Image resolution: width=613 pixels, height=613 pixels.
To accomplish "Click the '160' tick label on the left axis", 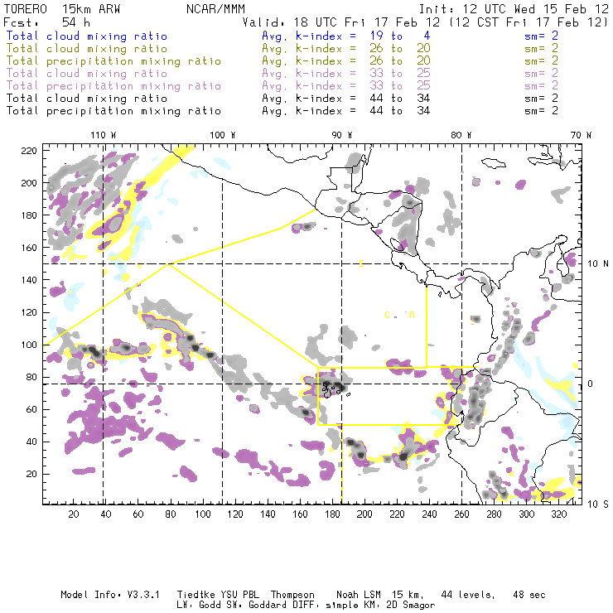I will [x=29, y=248].
